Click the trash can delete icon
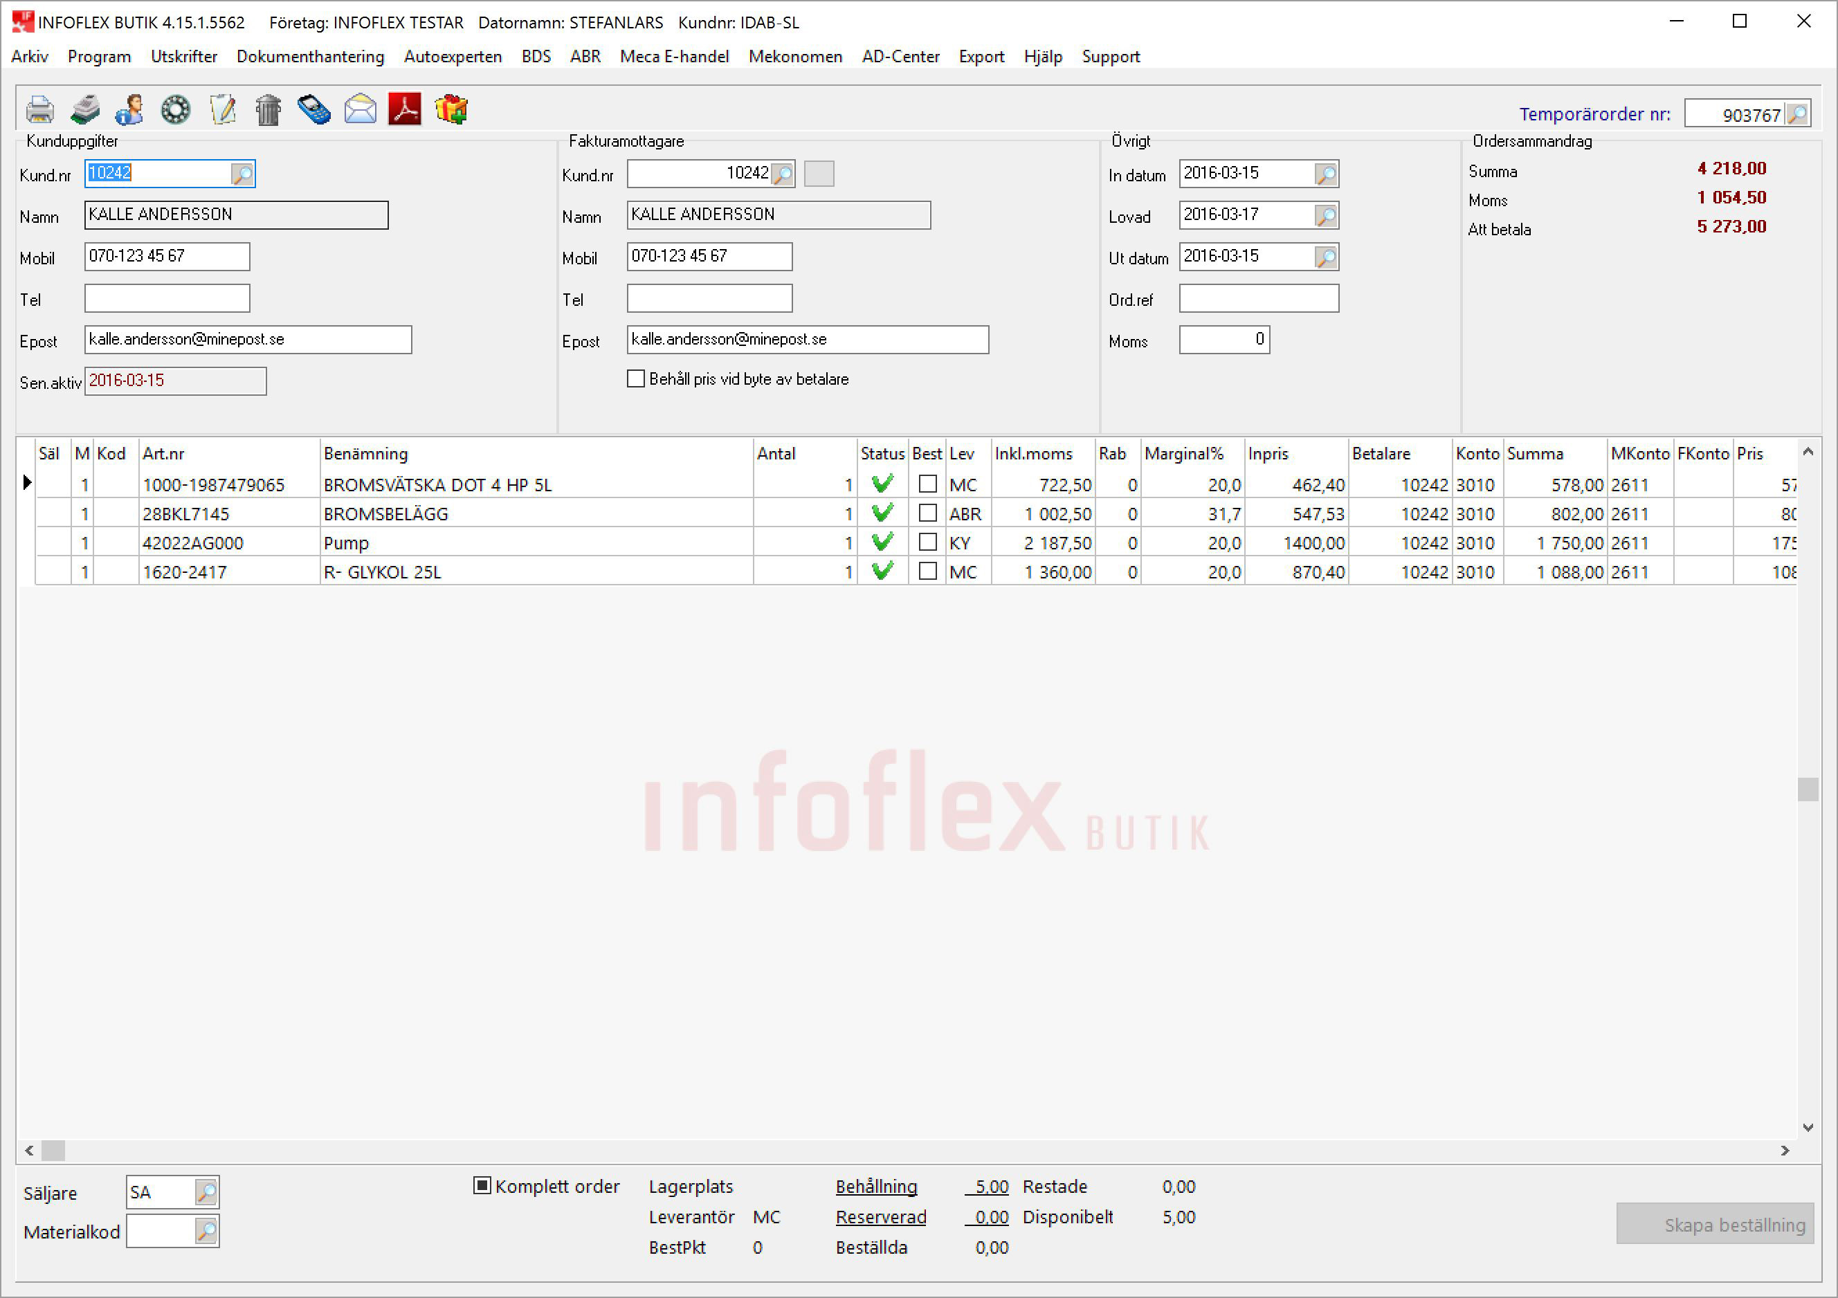 point(269,109)
